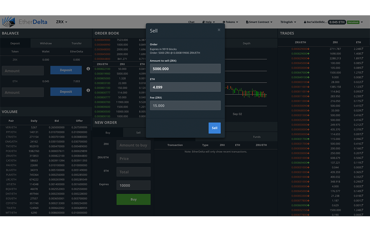Select the EOS/ETH pair in Volume

point(46,198)
